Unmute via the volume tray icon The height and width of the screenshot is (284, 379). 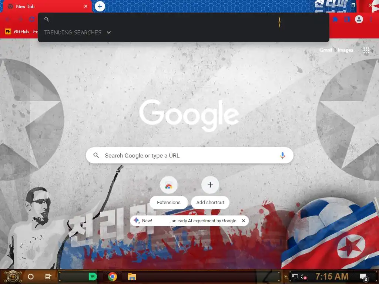point(303,277)
